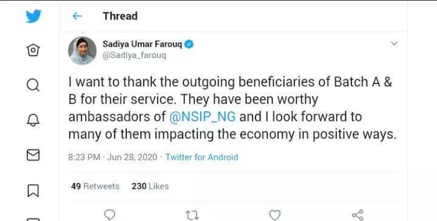View the 230 Likes list
This screenshot has height=221, width=437.
click(151, 186)
